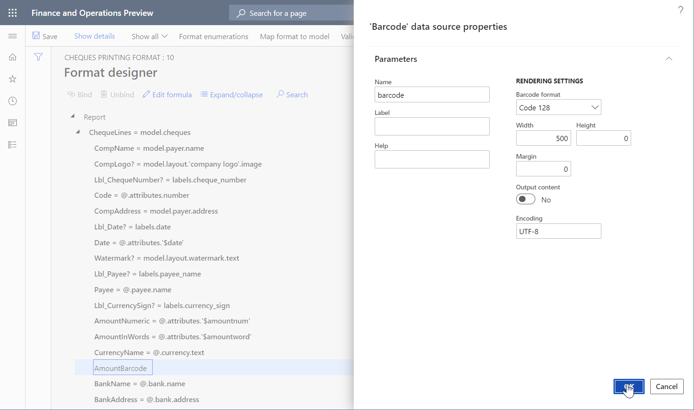This screenshot has width=694, height=410.
Task: Click Map format to model
Action: click(x=295, y=36)
